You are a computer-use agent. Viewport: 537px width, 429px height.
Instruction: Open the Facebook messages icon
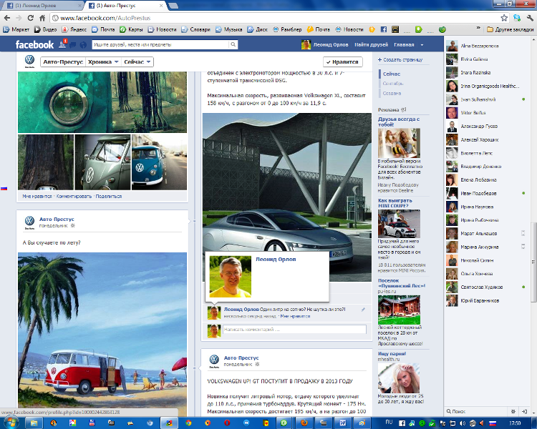point(72,45)
